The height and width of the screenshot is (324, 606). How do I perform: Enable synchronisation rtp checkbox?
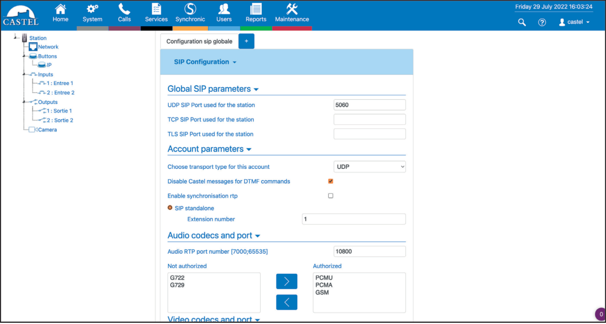point(330,196)
